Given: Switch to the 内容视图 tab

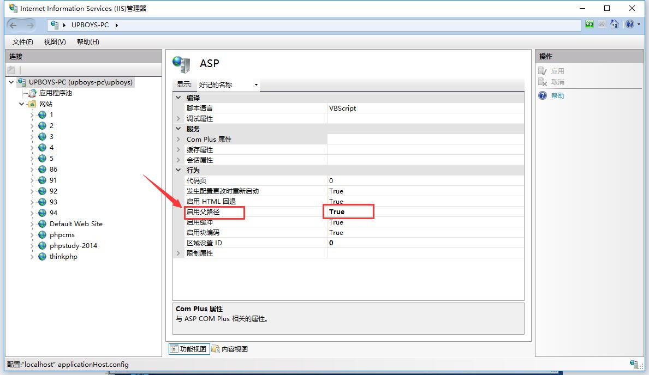Looking at the screenshot, I should point(230,349).
